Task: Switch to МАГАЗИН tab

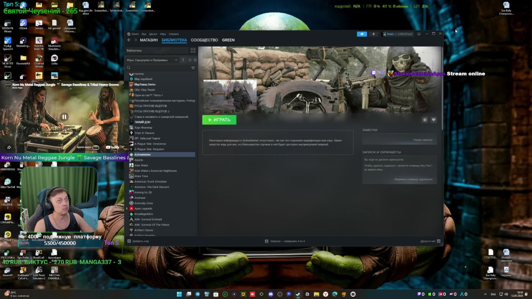Action: point(149,40)
